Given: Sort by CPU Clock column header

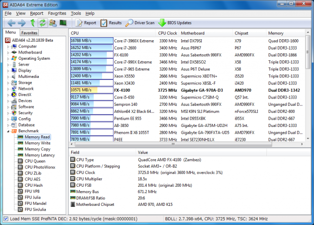Looking at the screenshot, I should coord(167,33).
